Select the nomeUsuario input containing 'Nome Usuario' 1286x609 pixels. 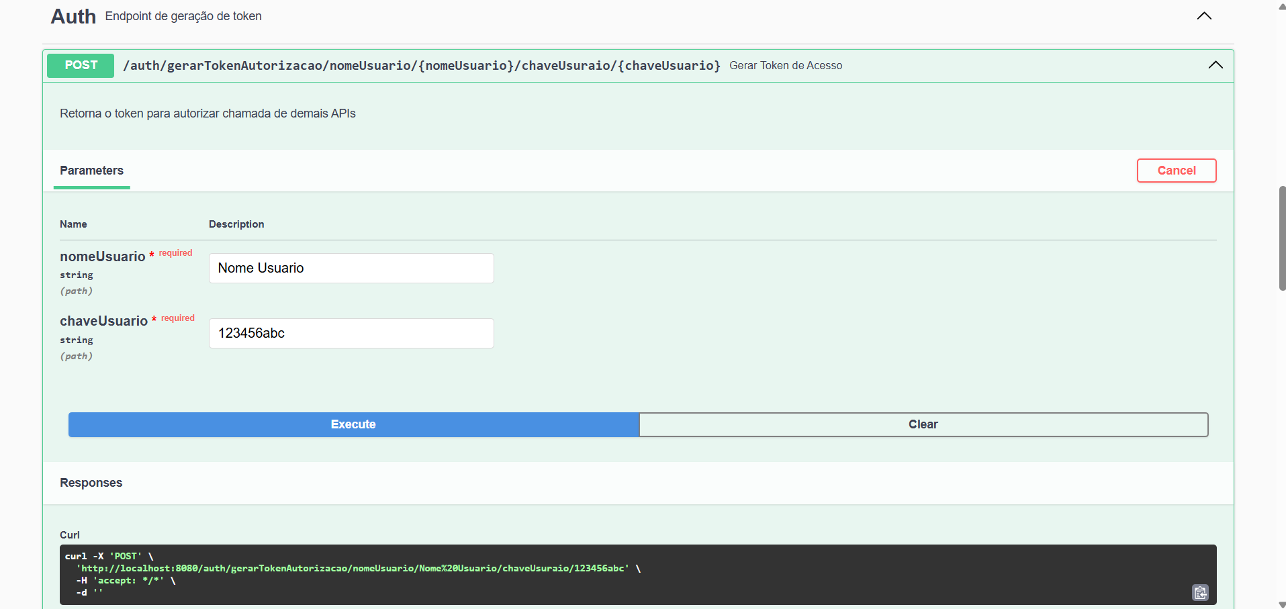click(351, 267)
